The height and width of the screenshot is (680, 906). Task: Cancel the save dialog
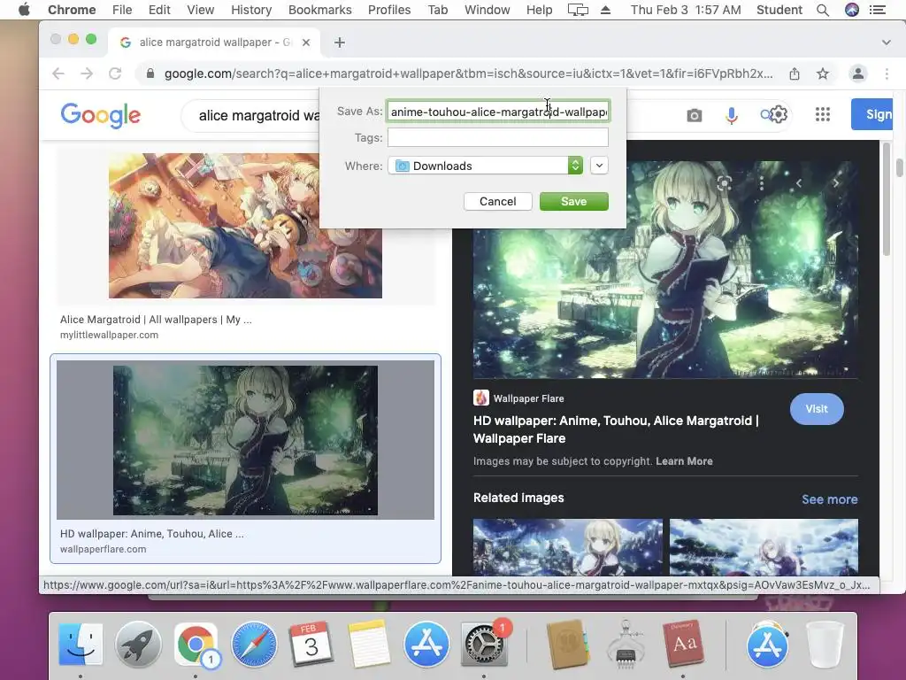497,201
